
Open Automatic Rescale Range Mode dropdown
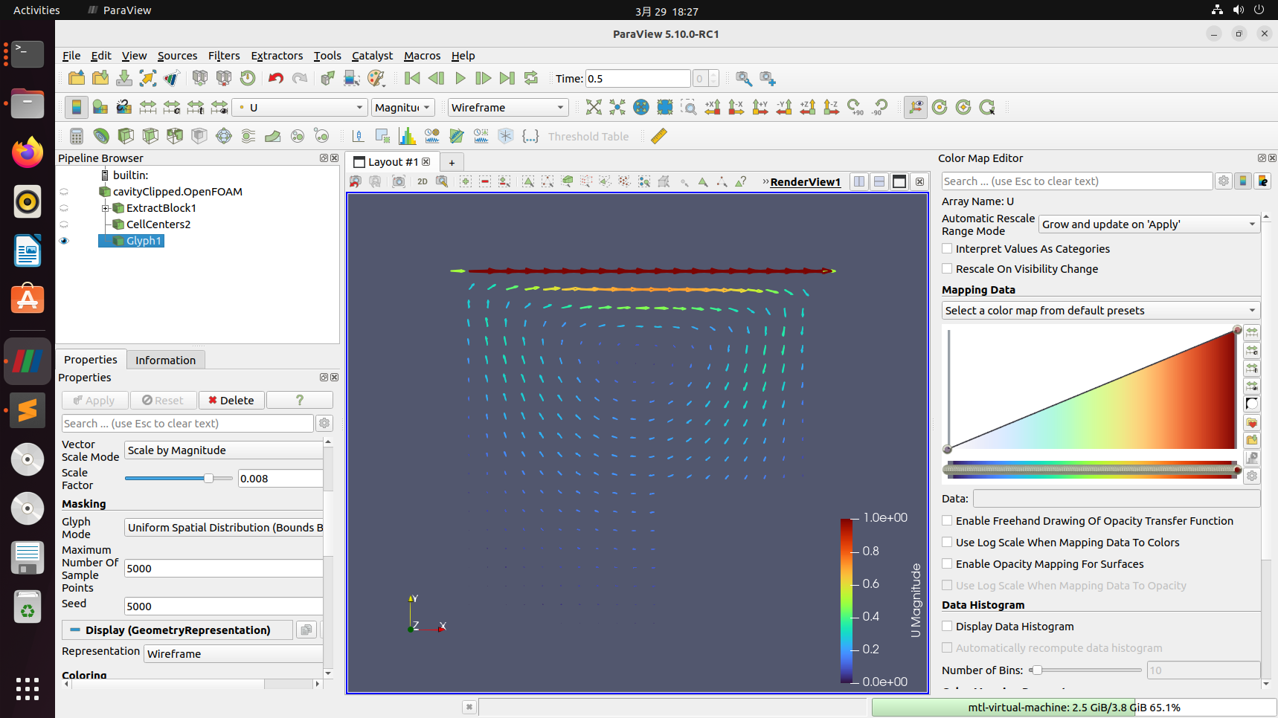(x=1149, y=224)
